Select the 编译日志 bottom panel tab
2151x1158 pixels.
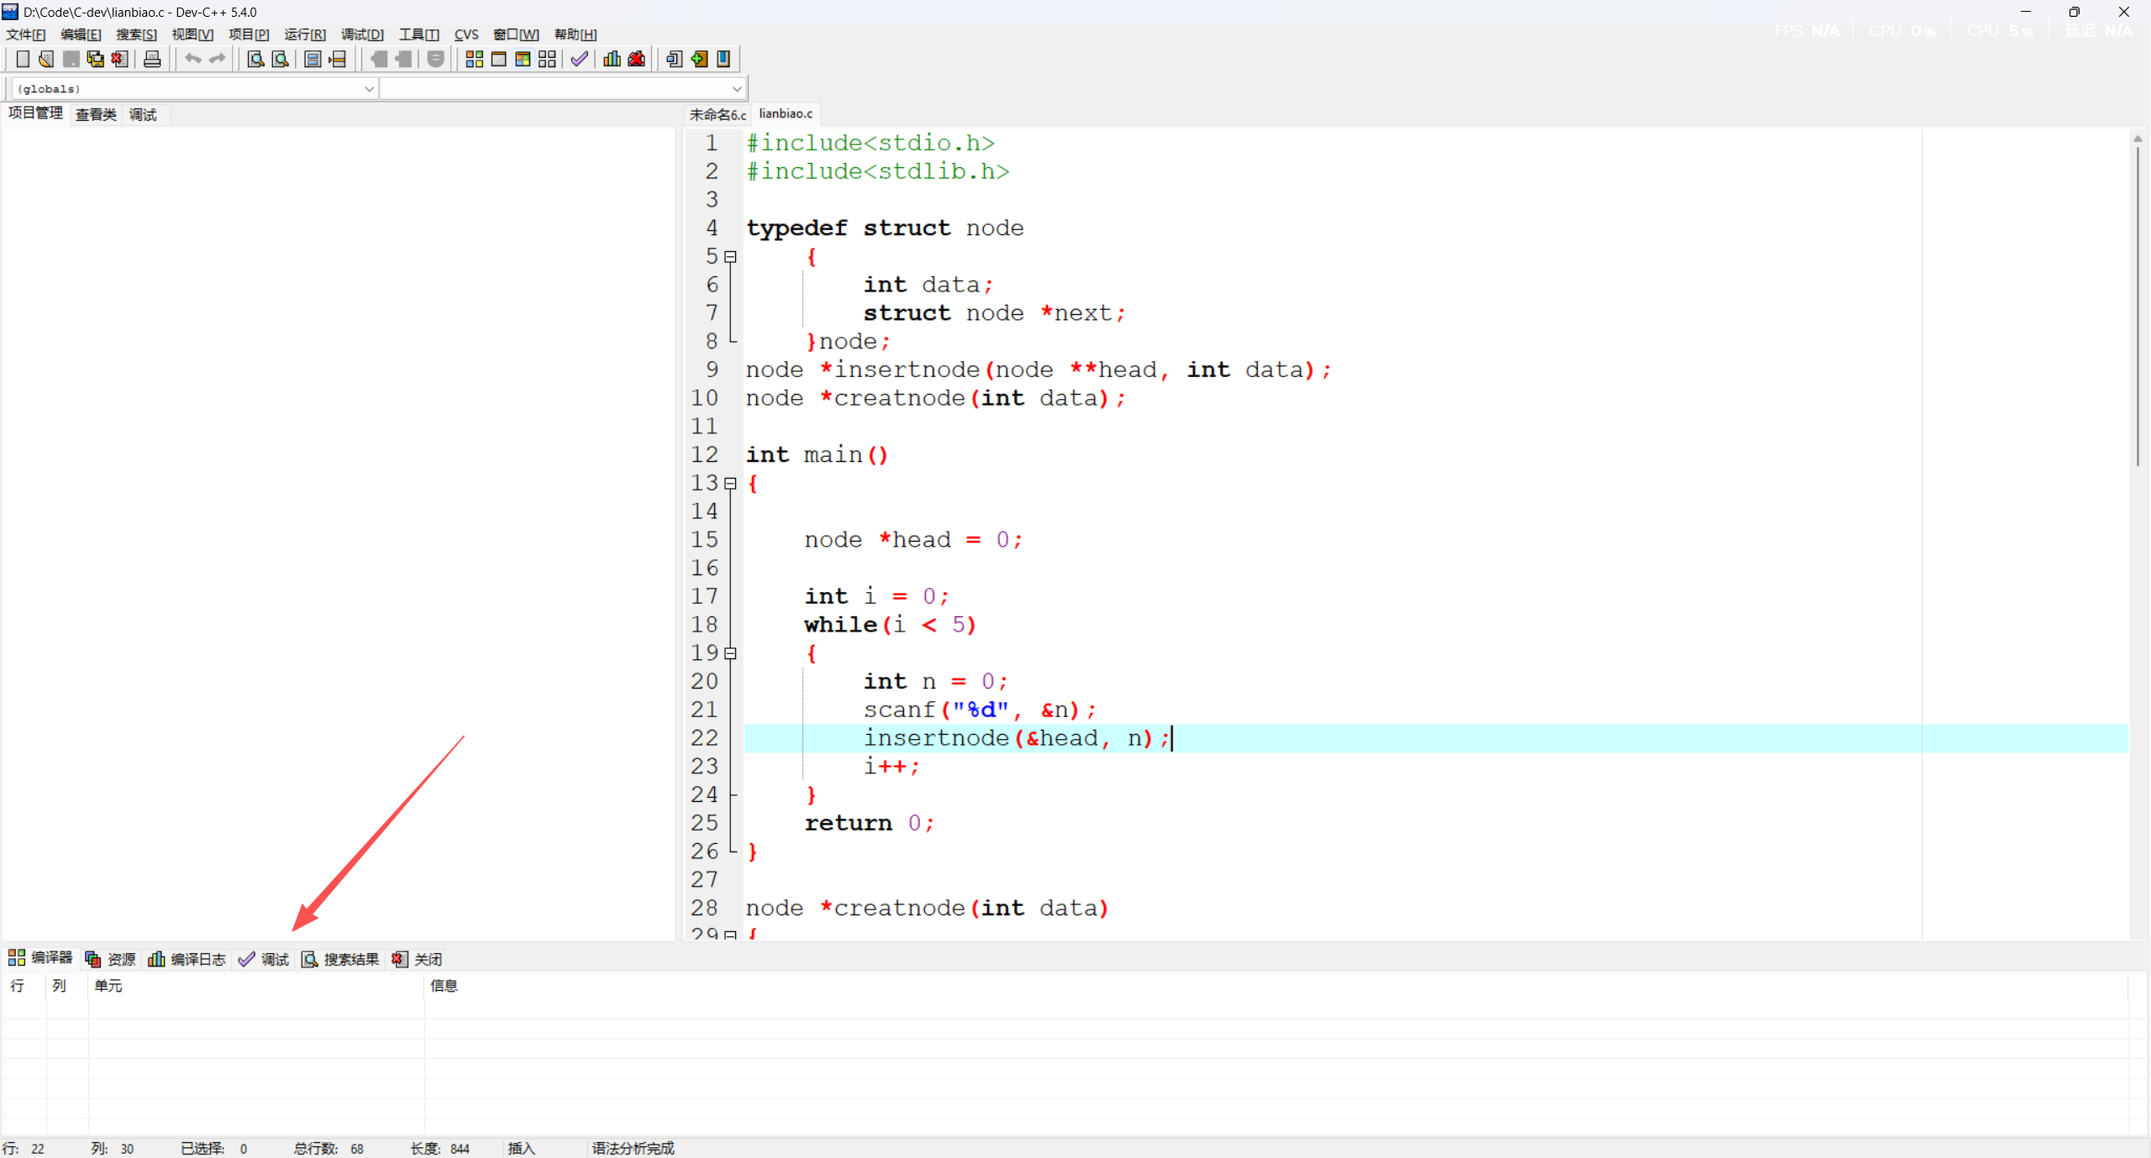(187, 959)
